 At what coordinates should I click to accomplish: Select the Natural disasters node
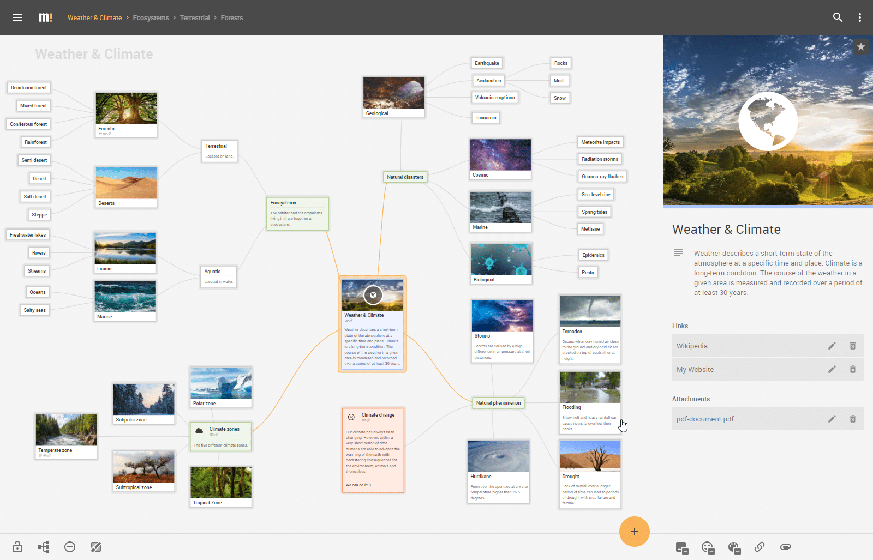click(405, 177)
